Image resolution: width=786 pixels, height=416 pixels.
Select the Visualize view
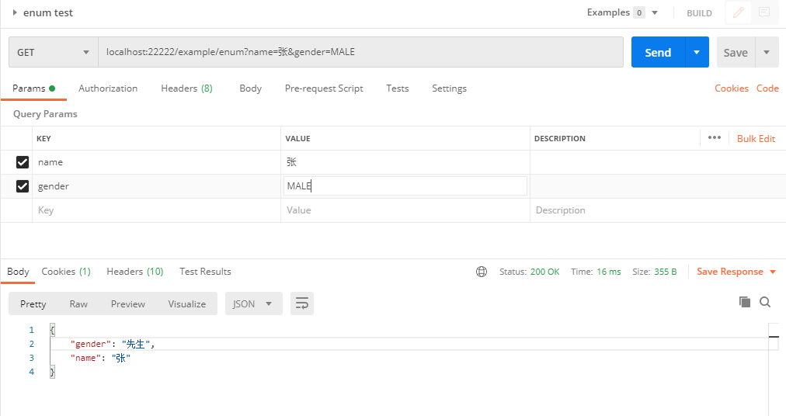187,303
